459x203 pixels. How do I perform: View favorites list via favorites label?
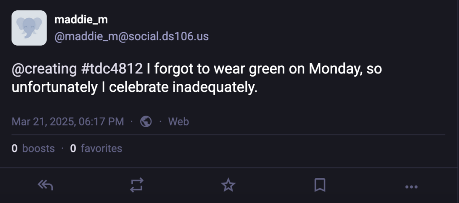tap(101, 148)
